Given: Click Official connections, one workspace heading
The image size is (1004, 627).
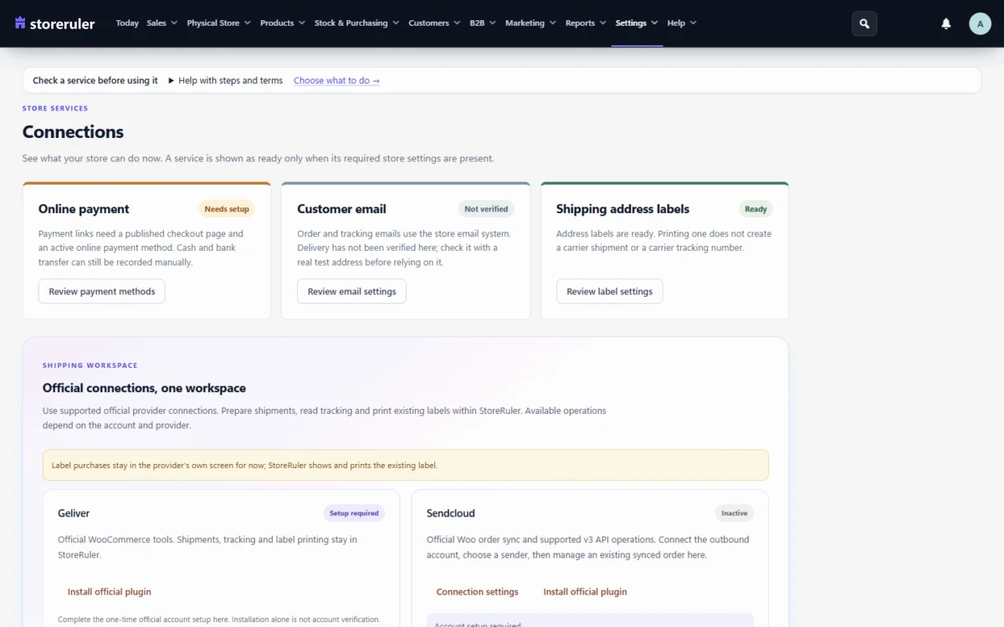Looking at the screenshot, I should (144, 389).
